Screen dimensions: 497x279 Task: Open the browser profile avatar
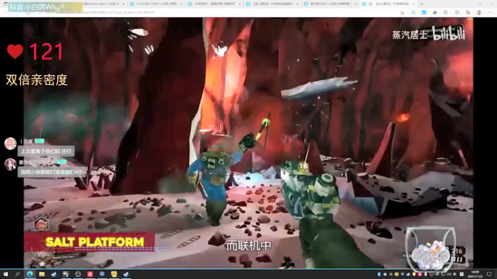tap(479, 12)
